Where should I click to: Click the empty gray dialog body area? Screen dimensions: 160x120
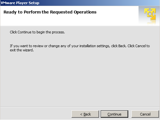click(x=80, y=79)
